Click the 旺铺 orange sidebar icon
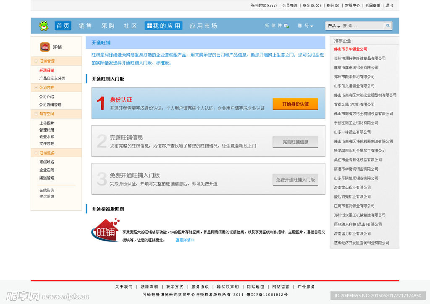430x304 pixels. pyautogui.click(x=45, y=47)
